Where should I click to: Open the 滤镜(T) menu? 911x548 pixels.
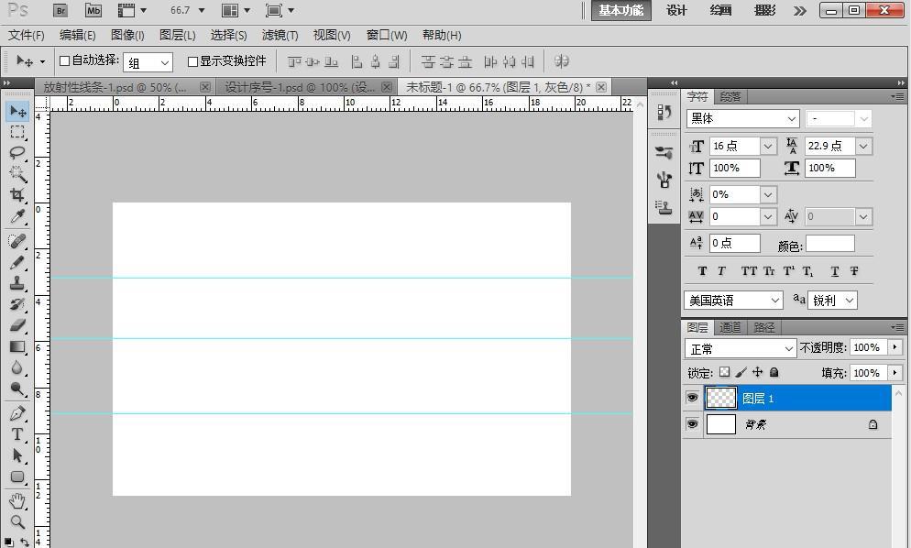(x=280, y=36)
